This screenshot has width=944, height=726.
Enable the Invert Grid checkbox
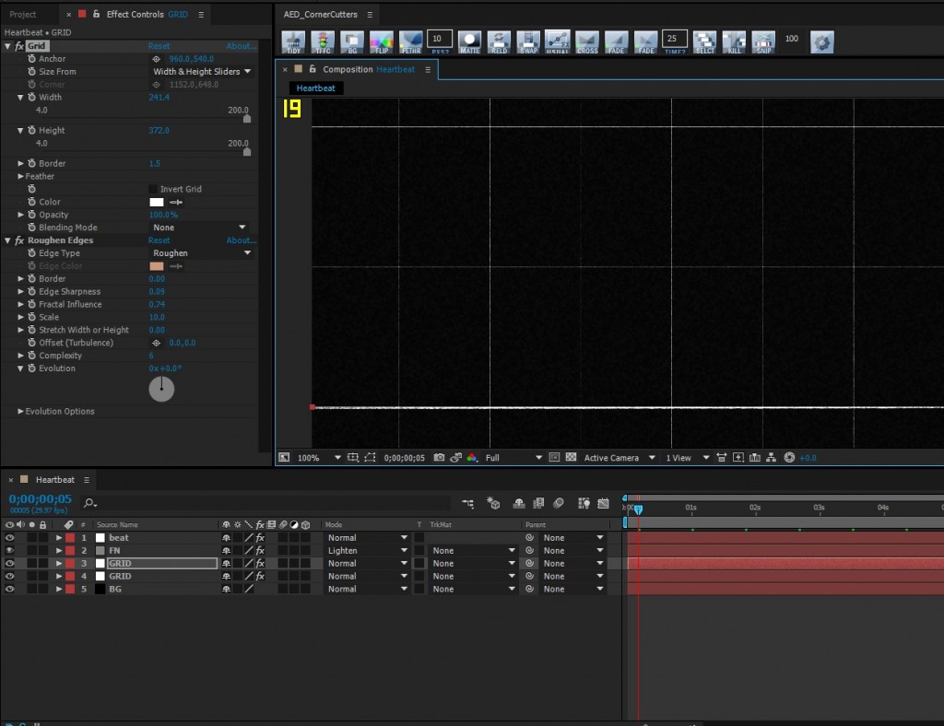[153, 189]
